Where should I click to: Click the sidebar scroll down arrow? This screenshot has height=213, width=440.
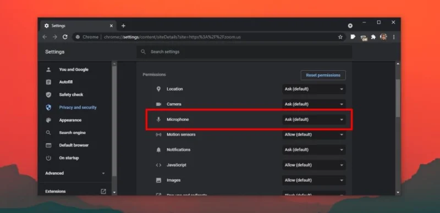pyautogui.click(x=114, y=193)
